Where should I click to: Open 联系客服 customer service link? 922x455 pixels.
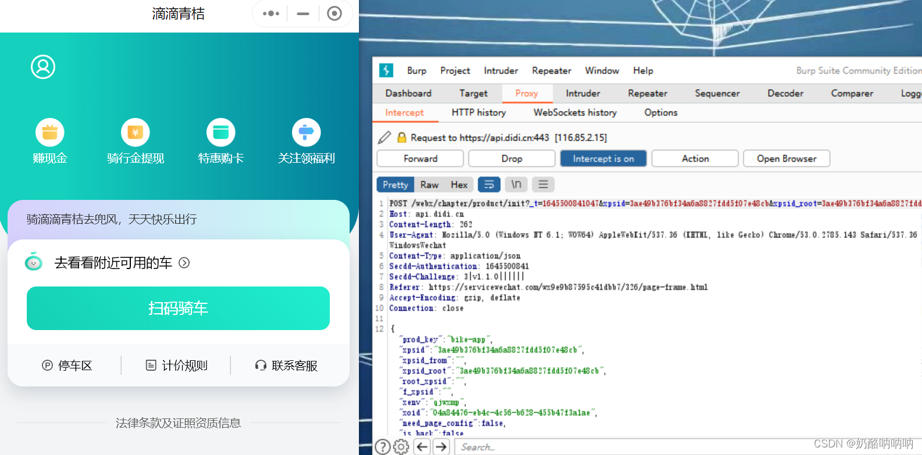286,366
